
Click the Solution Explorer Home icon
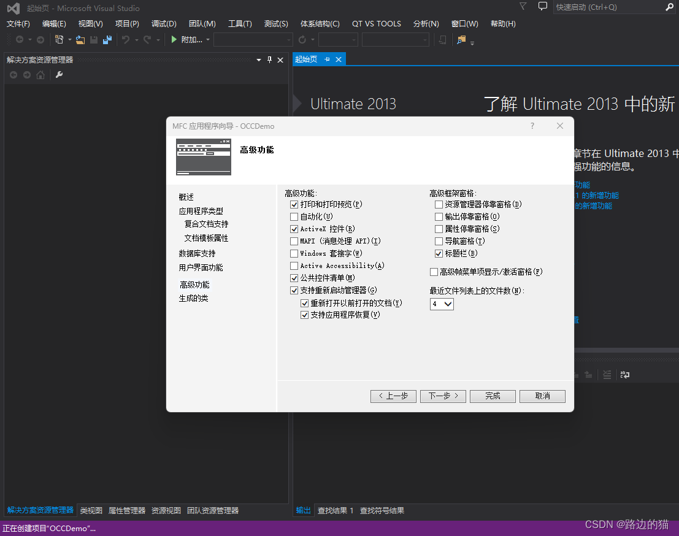click(40, 75)
